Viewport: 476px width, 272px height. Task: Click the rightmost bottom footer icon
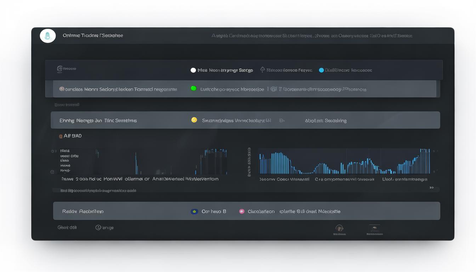pyautogui.click(x=374, y=228)
